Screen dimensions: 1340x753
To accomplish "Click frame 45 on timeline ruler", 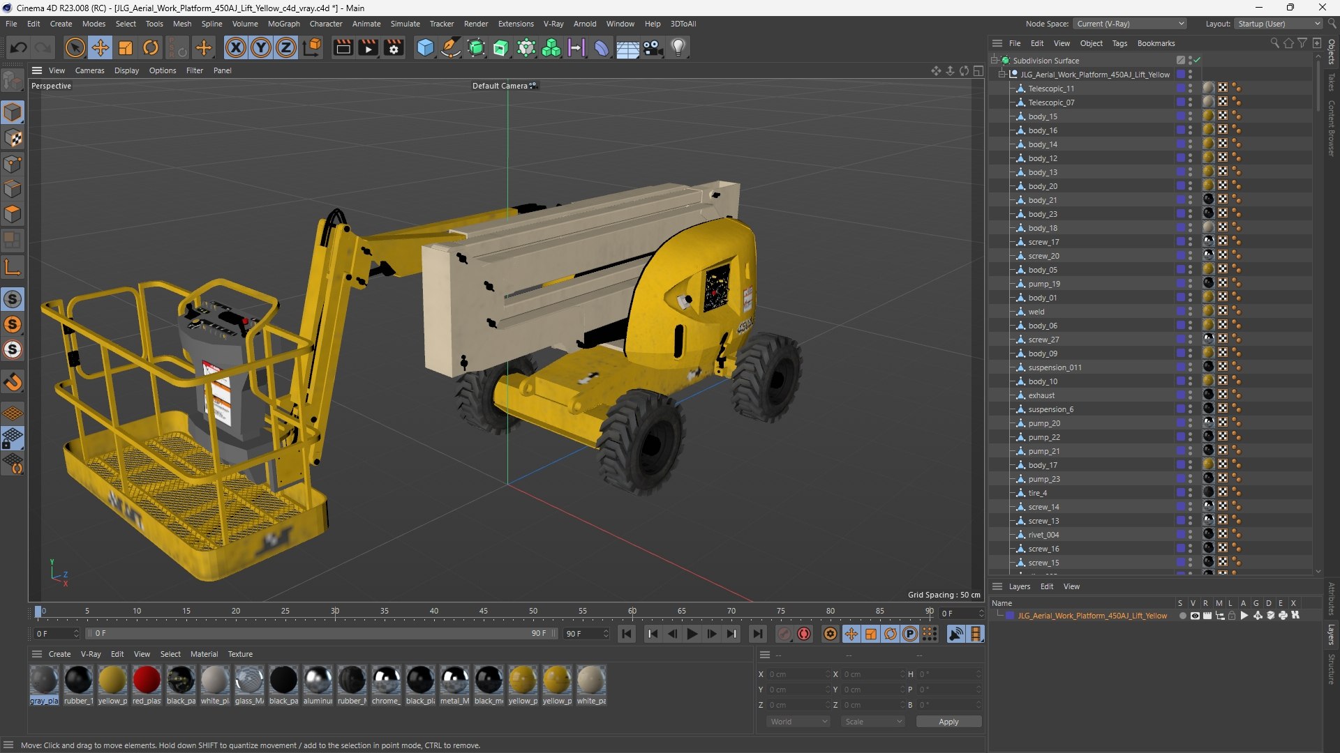I will pyautogui.click(x=483, y=611).
